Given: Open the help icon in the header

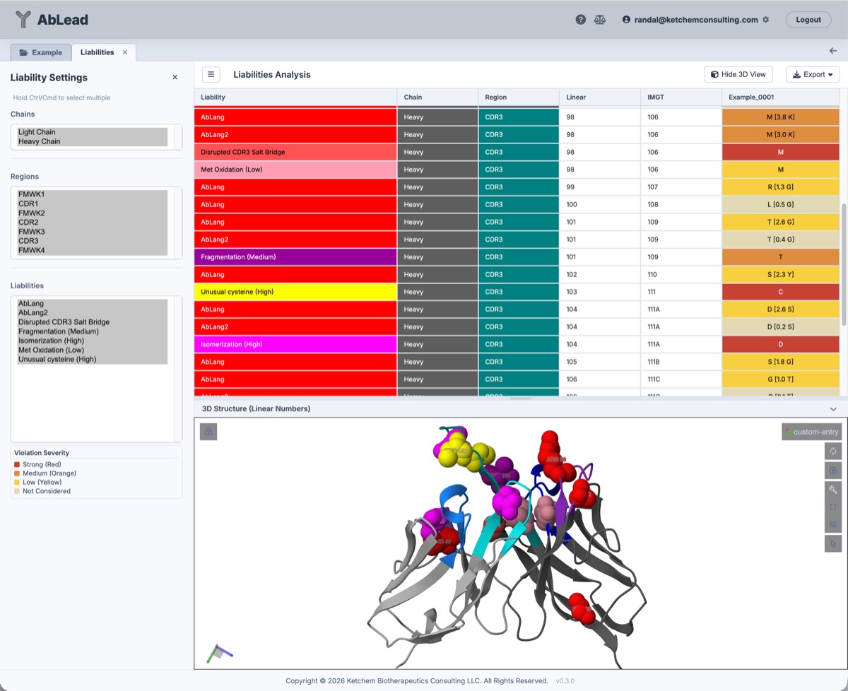Looking at the screenshot, I should click(581, 19).
